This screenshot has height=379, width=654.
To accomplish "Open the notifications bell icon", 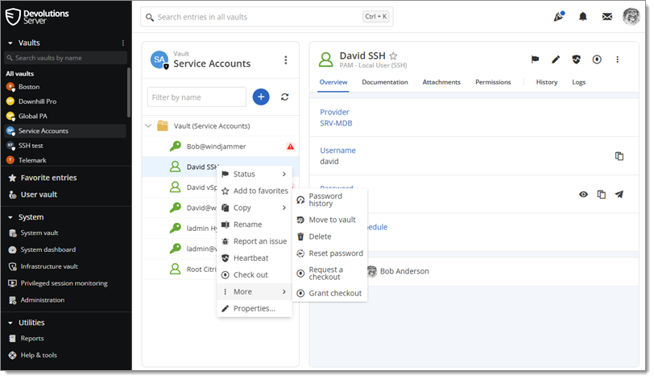I will [582, 17].
